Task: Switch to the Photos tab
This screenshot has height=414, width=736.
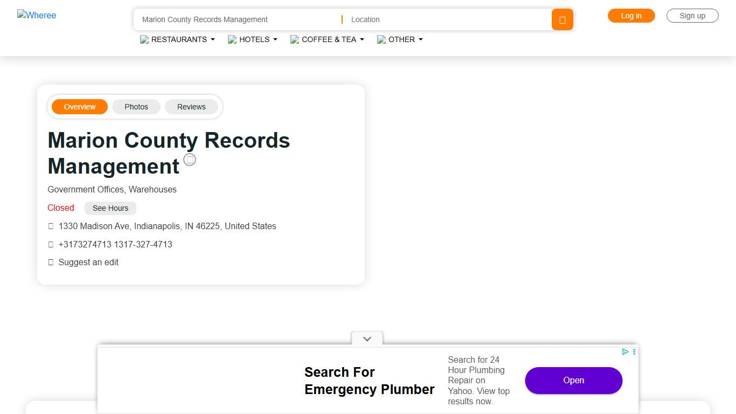Action: [x=136, y=107]
